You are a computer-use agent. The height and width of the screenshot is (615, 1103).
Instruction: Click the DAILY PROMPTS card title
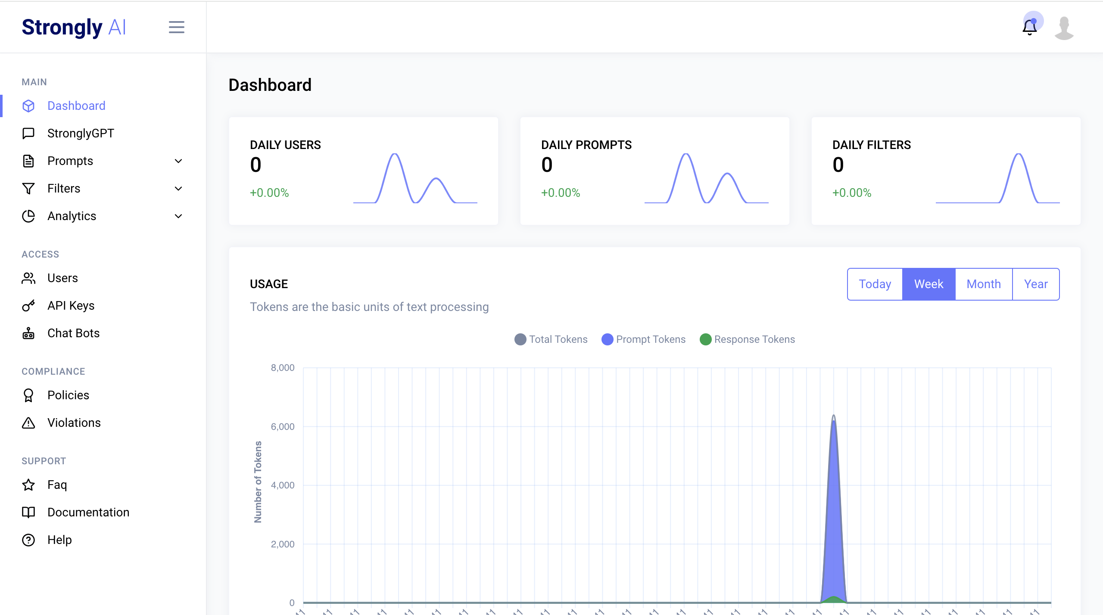point(586,145)
